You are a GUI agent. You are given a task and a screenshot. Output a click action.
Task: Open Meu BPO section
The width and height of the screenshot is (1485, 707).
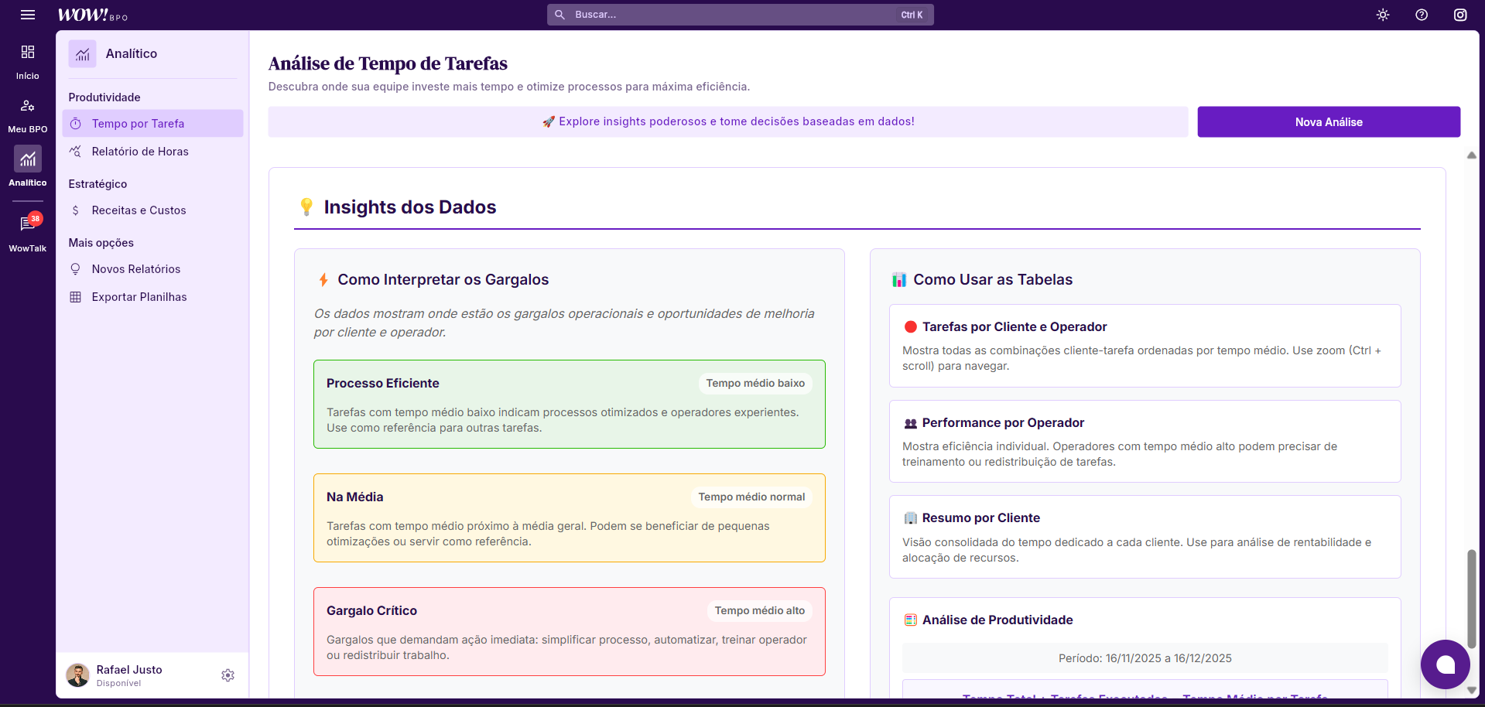click(28, 114)
